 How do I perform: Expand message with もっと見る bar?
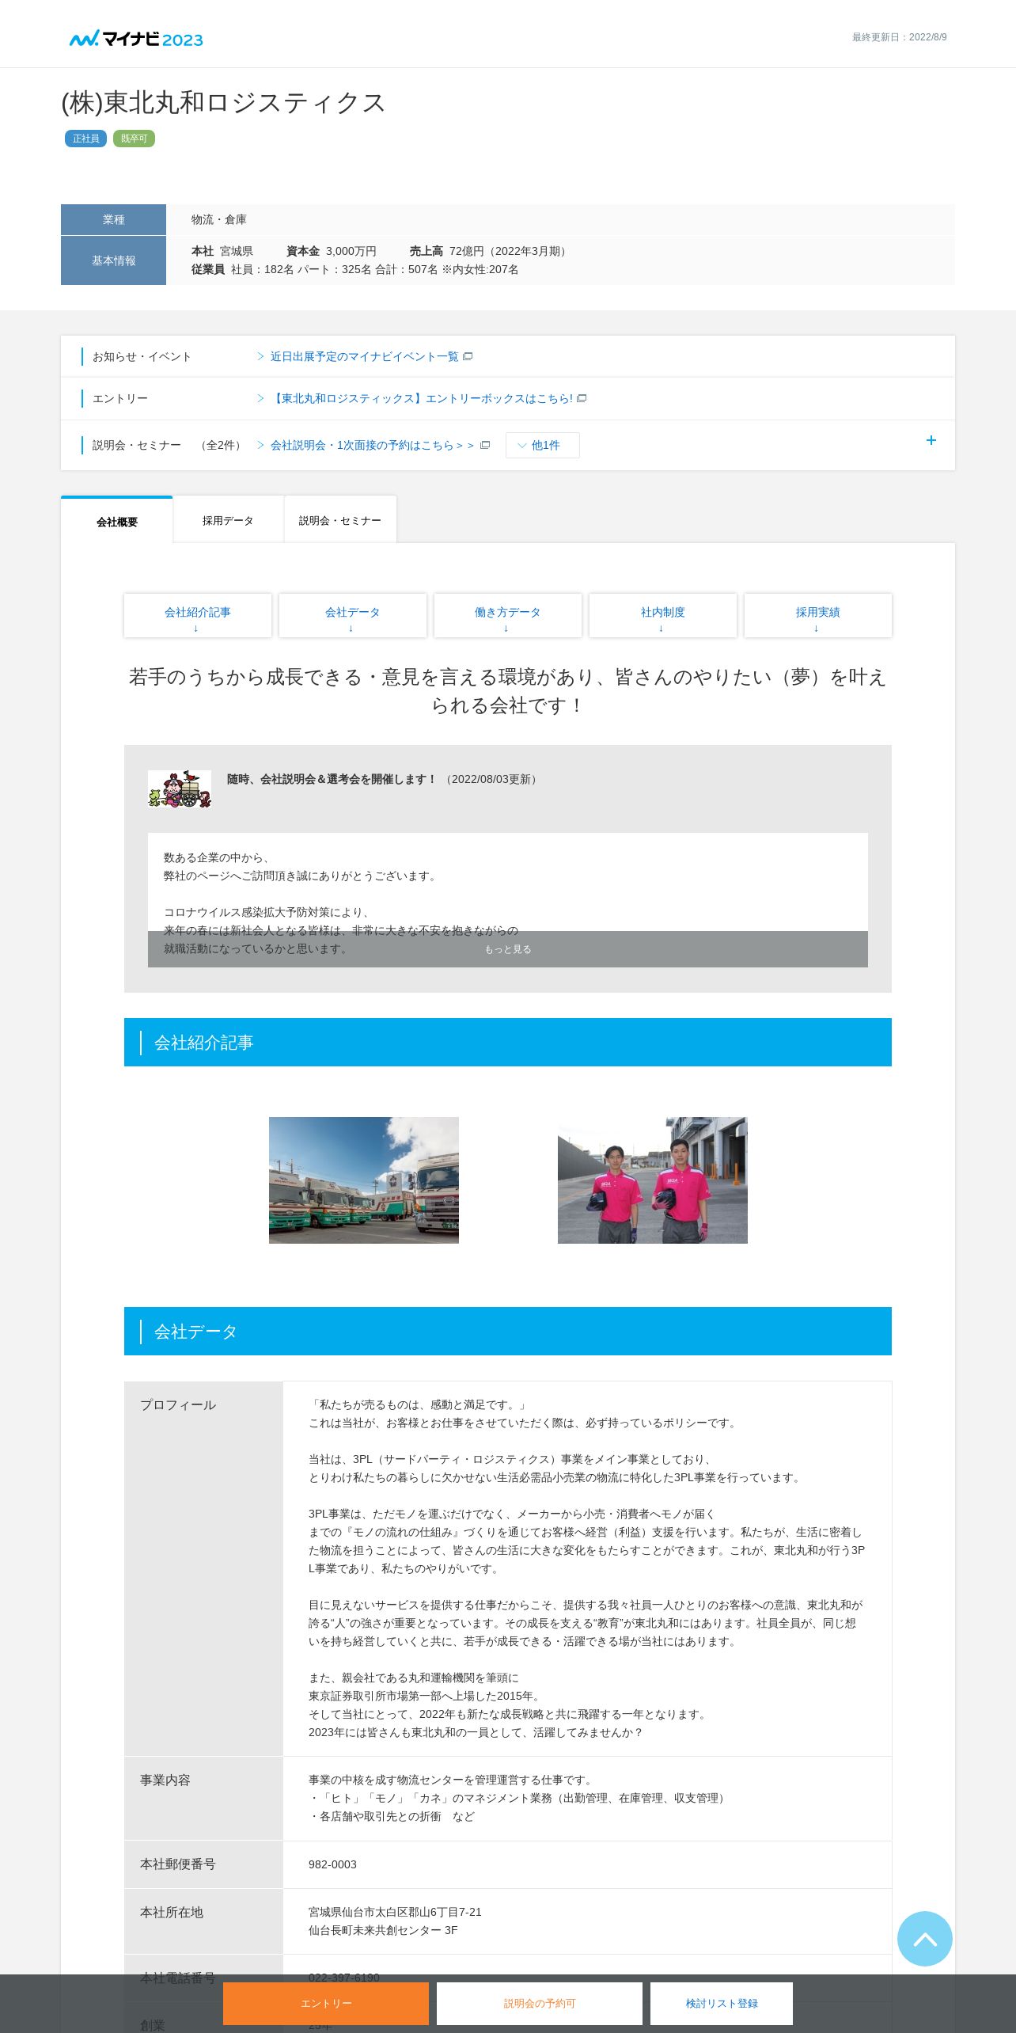[x=508, y=949]
